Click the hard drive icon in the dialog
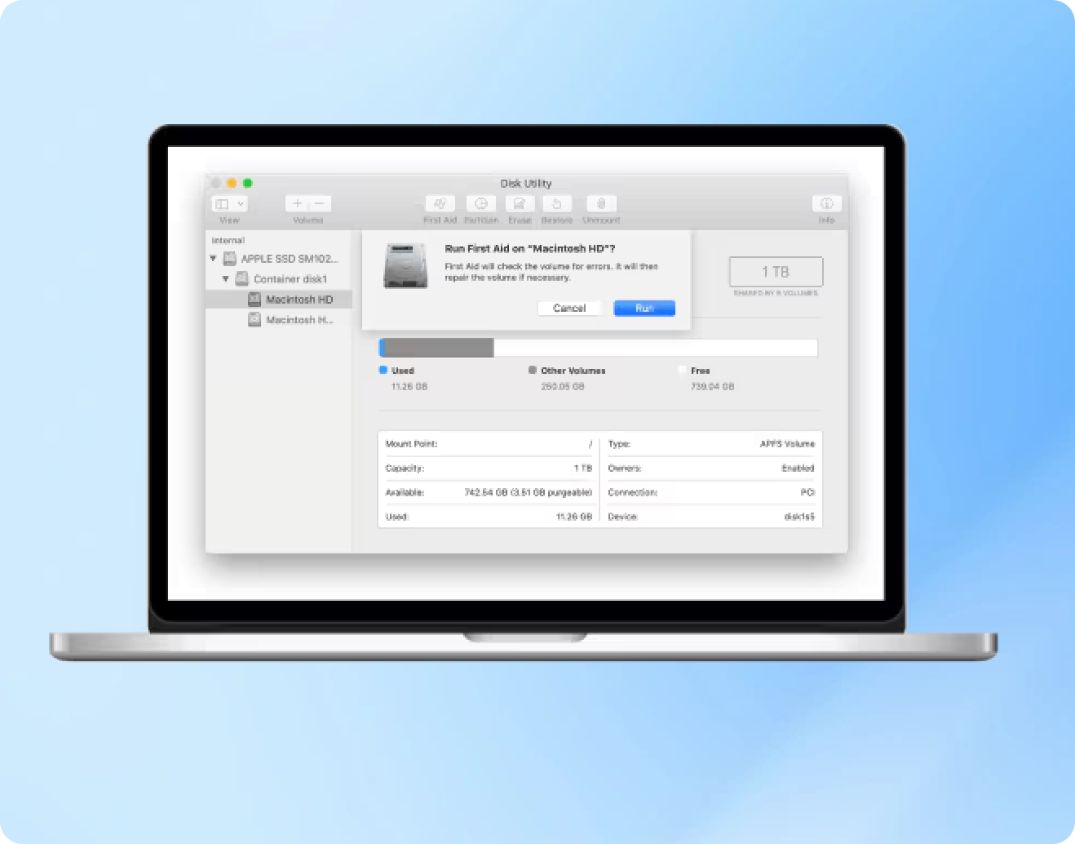Screen dimensions: 1075x844 [405, 265]
